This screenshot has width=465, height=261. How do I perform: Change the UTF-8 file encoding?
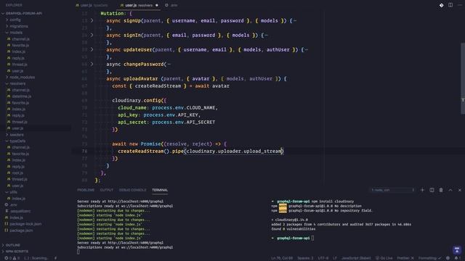point(323,258)
